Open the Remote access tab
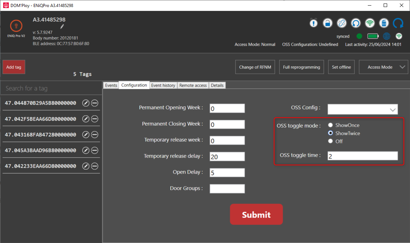Image resolution: width=410 pixels, height=243 pixels. pos(193,85)
